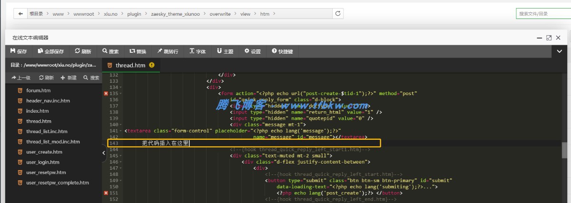Viewport: 571px width, 203px height.
Task: Click the back arrow in path bar
Action: [20, 14]
